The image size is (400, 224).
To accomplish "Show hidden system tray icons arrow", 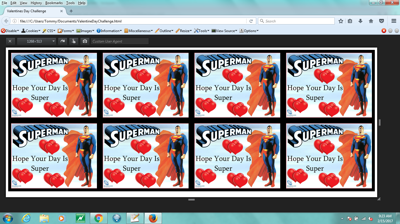I will pos(342,218).
